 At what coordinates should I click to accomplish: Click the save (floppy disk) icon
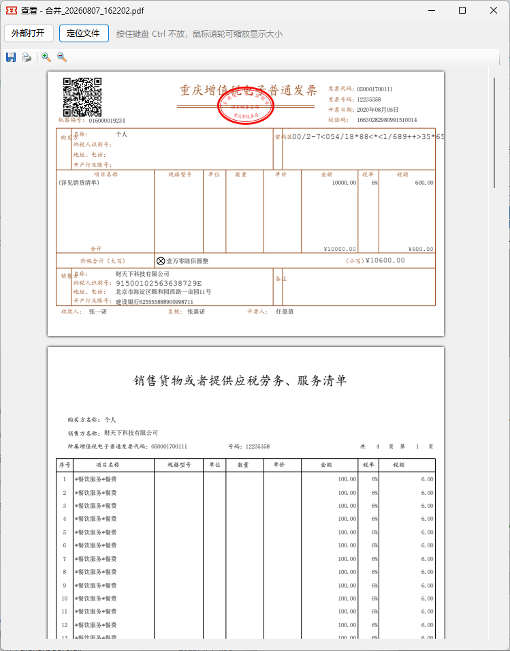(x=11, y=57)
